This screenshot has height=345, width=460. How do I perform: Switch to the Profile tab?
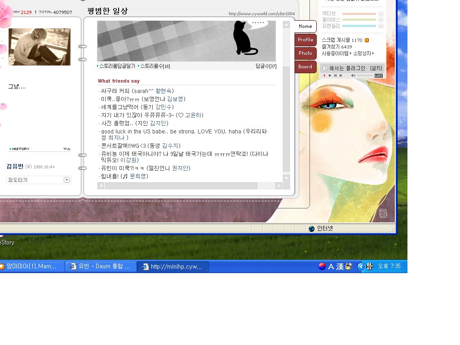coord(305,40)
